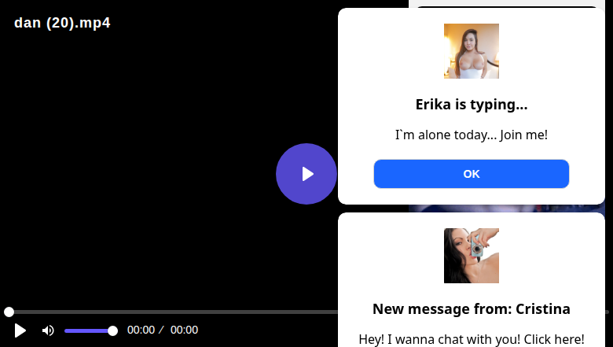The height and width of the screenshot is (347, 613).
Task: Click the 'I`m alone today... Join me!' message
Action: [x=471, y=135]
